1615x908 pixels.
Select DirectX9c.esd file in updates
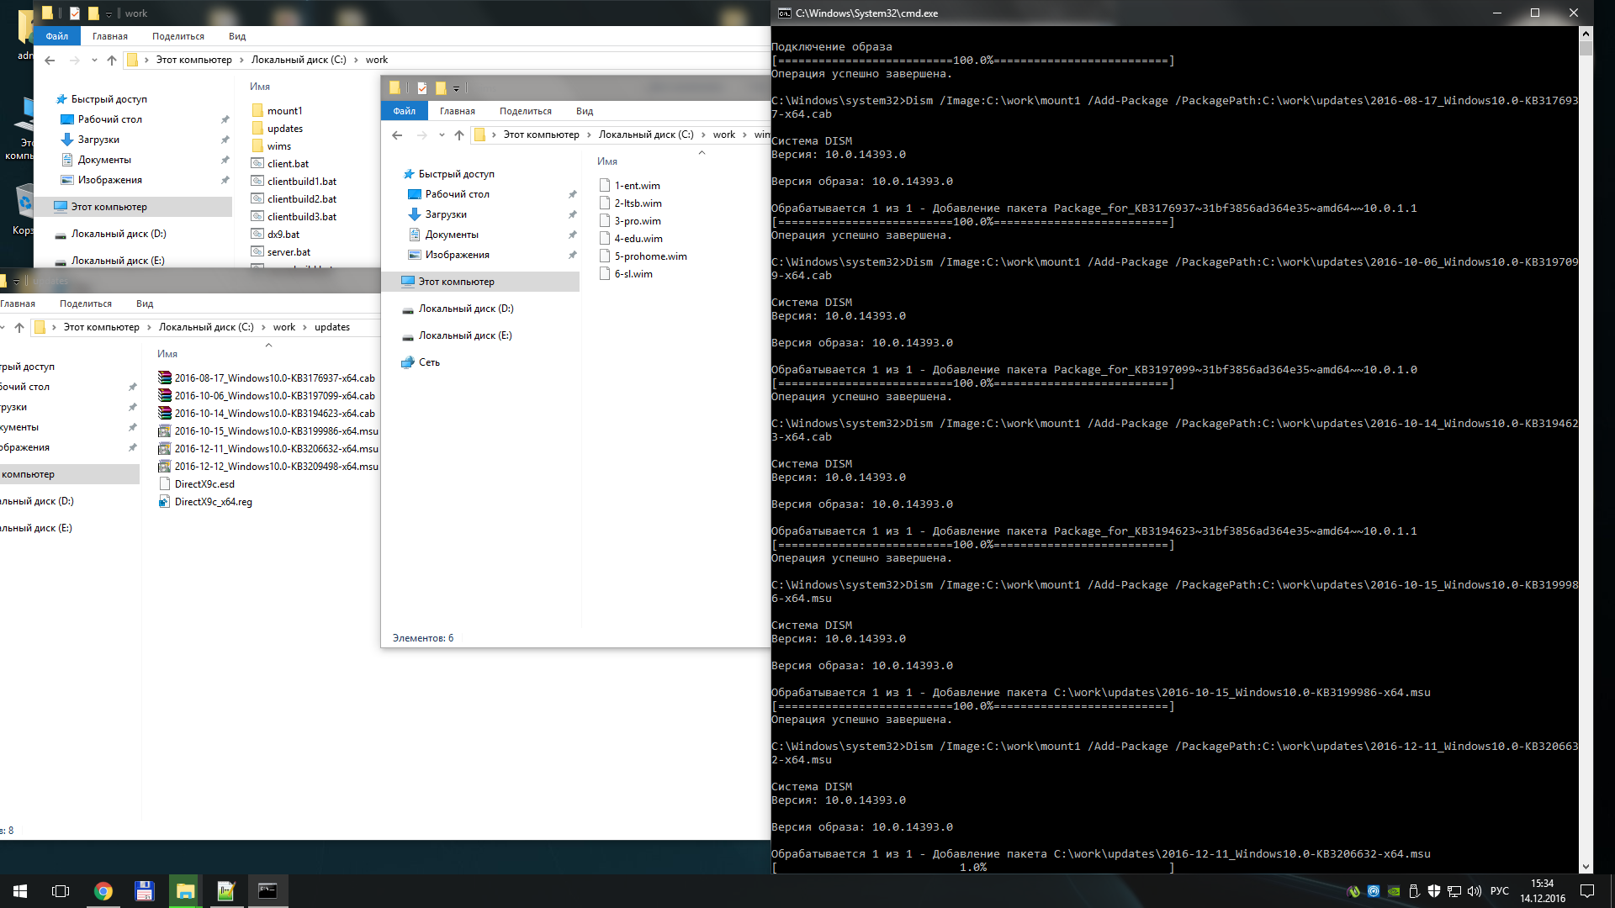coord(197,484)
